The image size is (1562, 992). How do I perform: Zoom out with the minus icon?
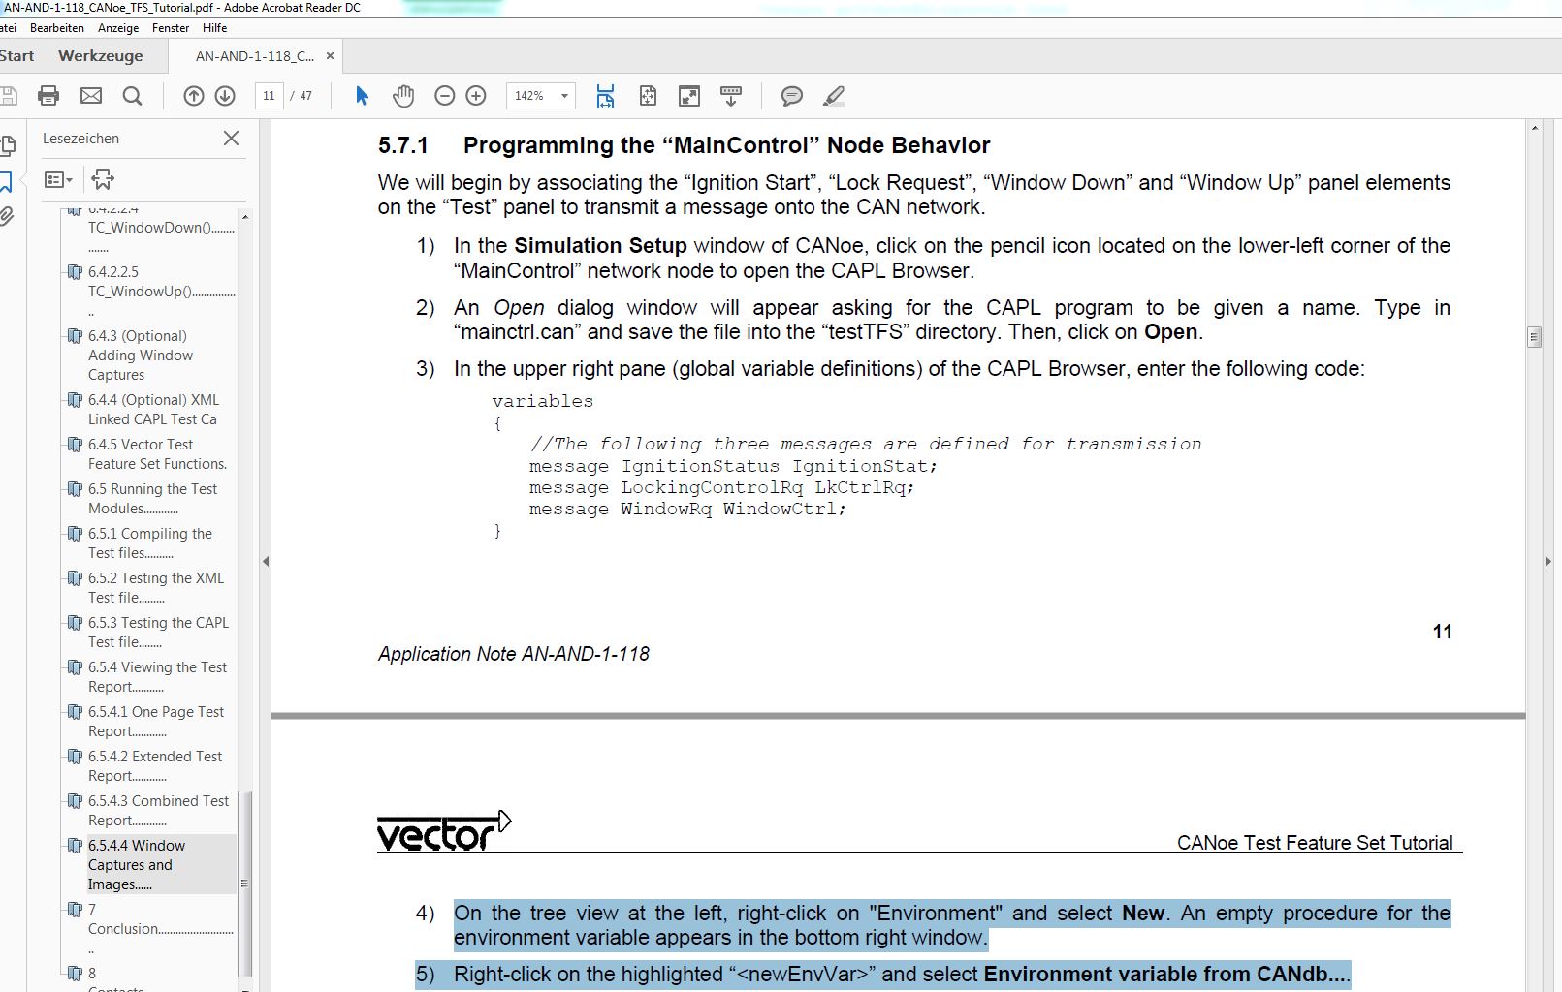[445, 95]
